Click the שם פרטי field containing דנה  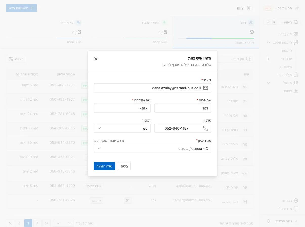183,108
